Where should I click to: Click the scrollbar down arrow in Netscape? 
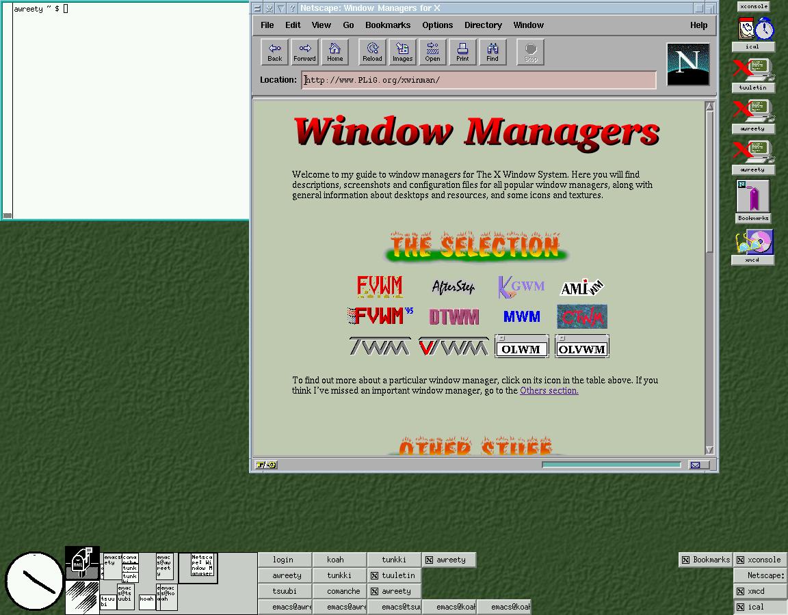click(x=709, y=450)
